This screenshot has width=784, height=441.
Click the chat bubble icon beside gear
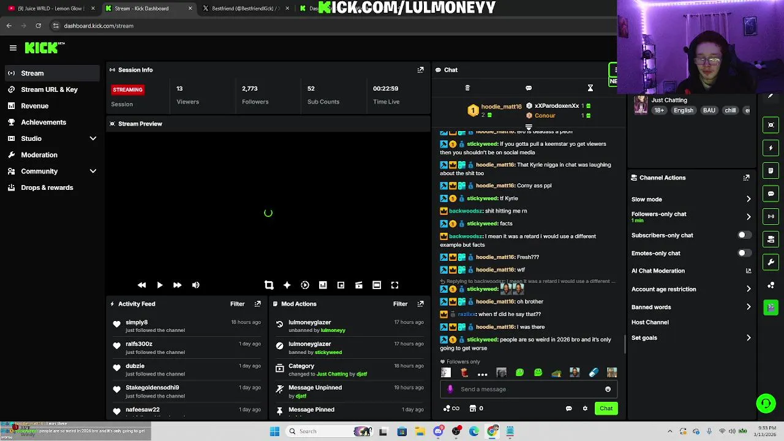[x=568, y=409]
